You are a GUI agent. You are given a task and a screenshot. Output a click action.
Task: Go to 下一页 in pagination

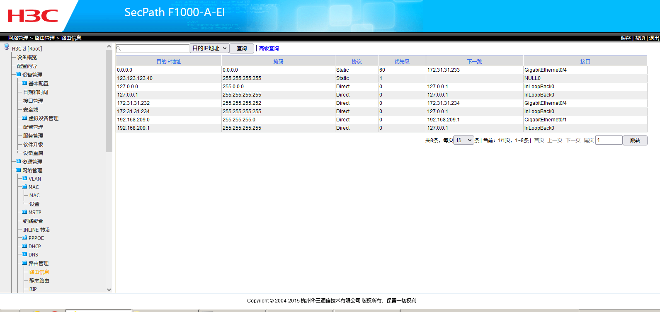click(x=573, y=140)
